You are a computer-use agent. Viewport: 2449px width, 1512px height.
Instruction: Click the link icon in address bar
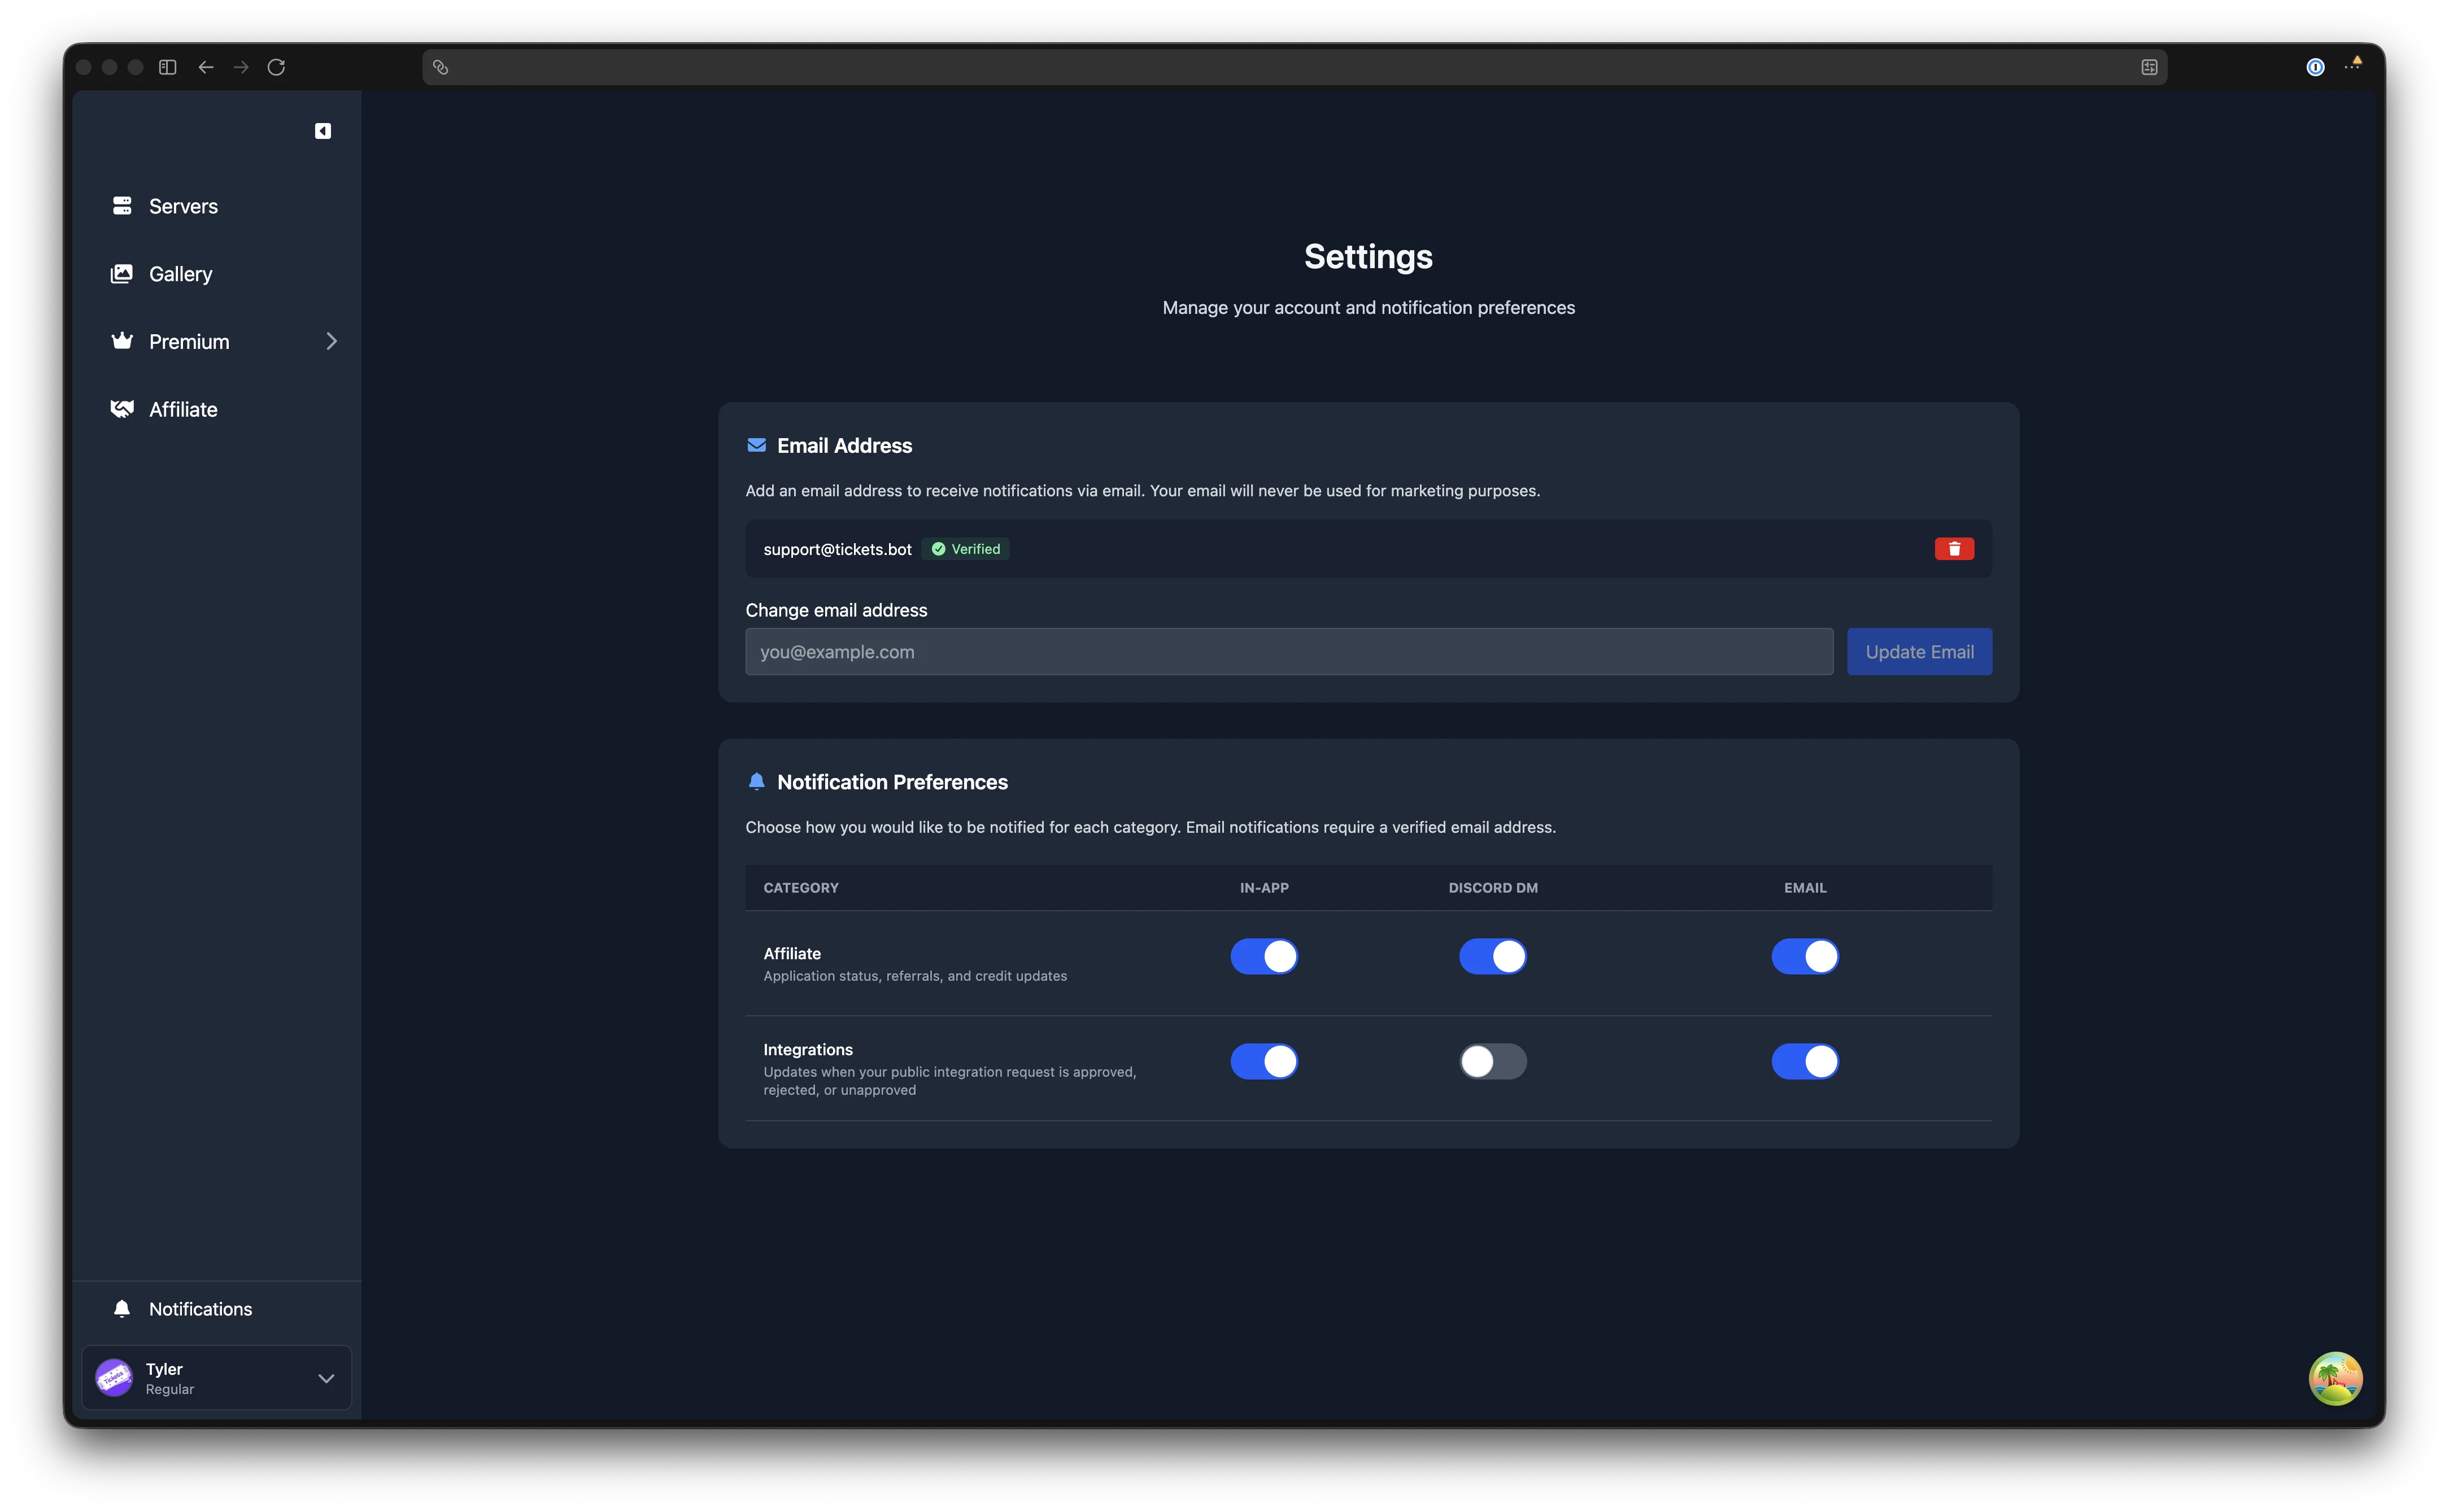[x=440, y=67]
